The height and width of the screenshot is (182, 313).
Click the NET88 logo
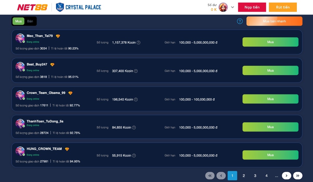tap(32, 7)
